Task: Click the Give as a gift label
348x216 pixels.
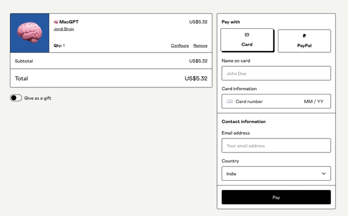Action: [x=38, y=98]
